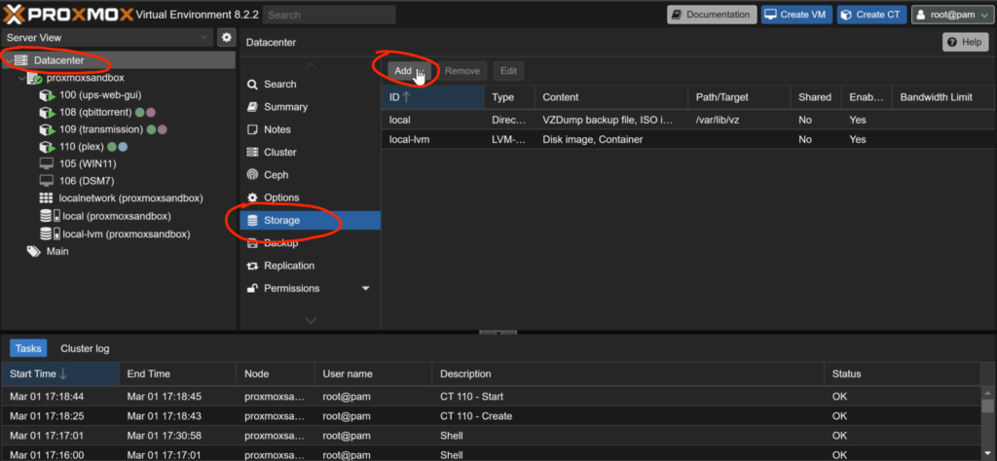Click the Proxmox logo
This screenshot has width=997, height=461.
[68, 14]
